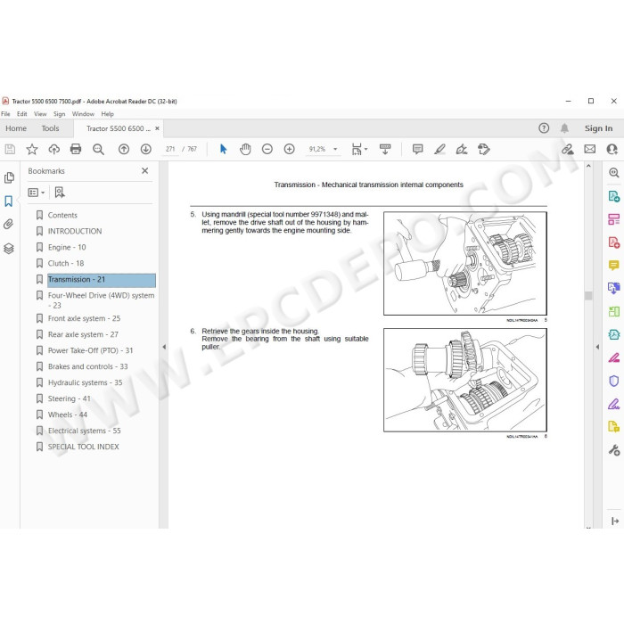Select the Highlight text tool
The width and height of the screenshot is (624, 624).
[x=439, y=149]
